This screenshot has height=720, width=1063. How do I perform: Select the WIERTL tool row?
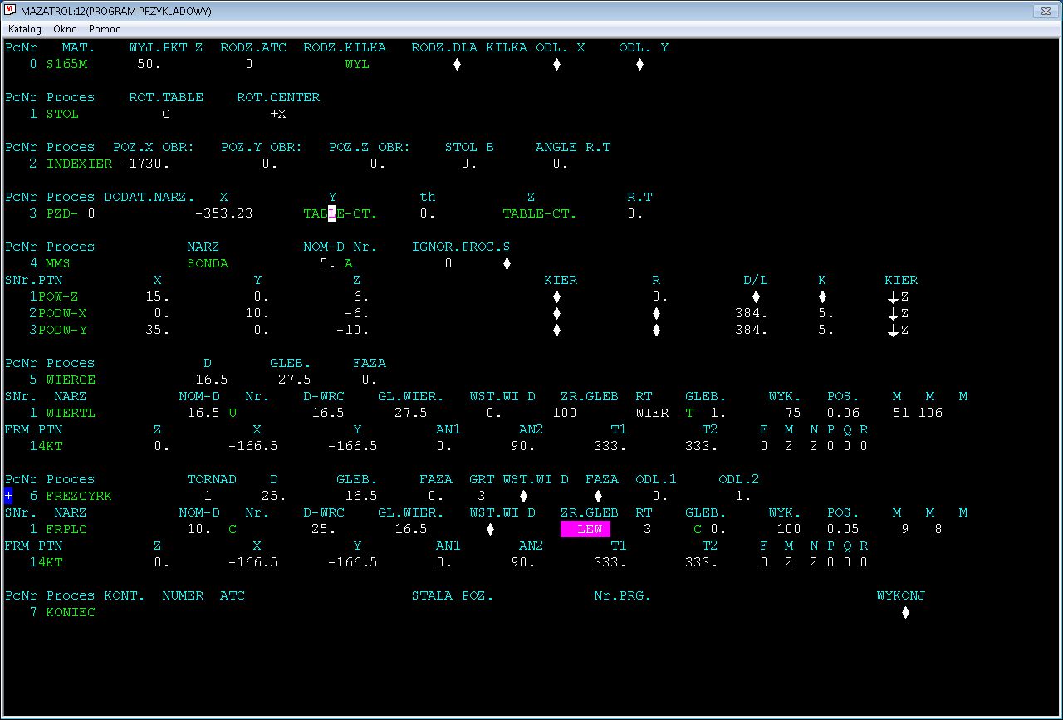pos(71,413)
